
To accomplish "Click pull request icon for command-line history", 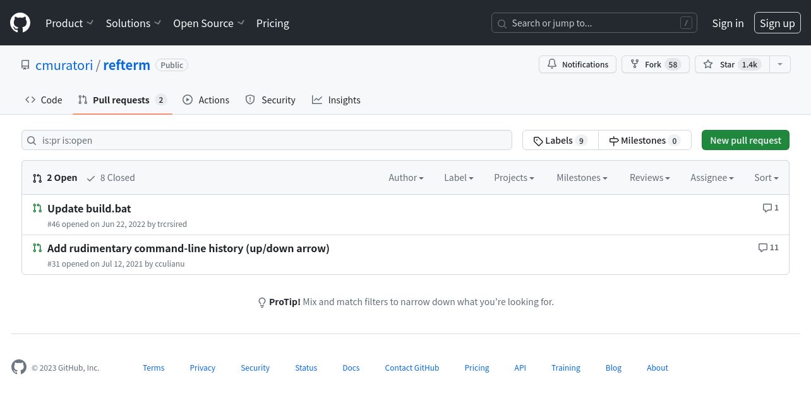I will 37,248.
